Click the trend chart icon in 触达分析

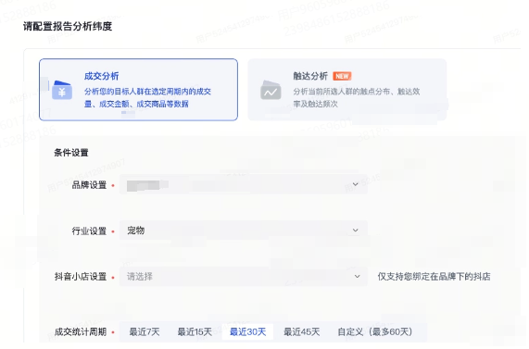pos(271,90)
